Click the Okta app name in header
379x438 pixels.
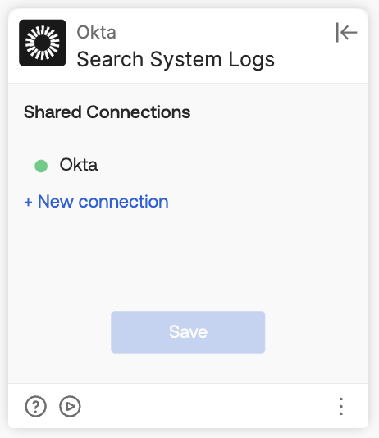[96, 32]
